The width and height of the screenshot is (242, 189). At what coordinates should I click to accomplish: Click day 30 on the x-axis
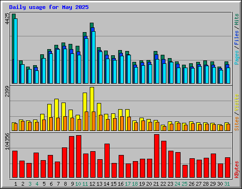pyautogui.click(x=220, y=184)
